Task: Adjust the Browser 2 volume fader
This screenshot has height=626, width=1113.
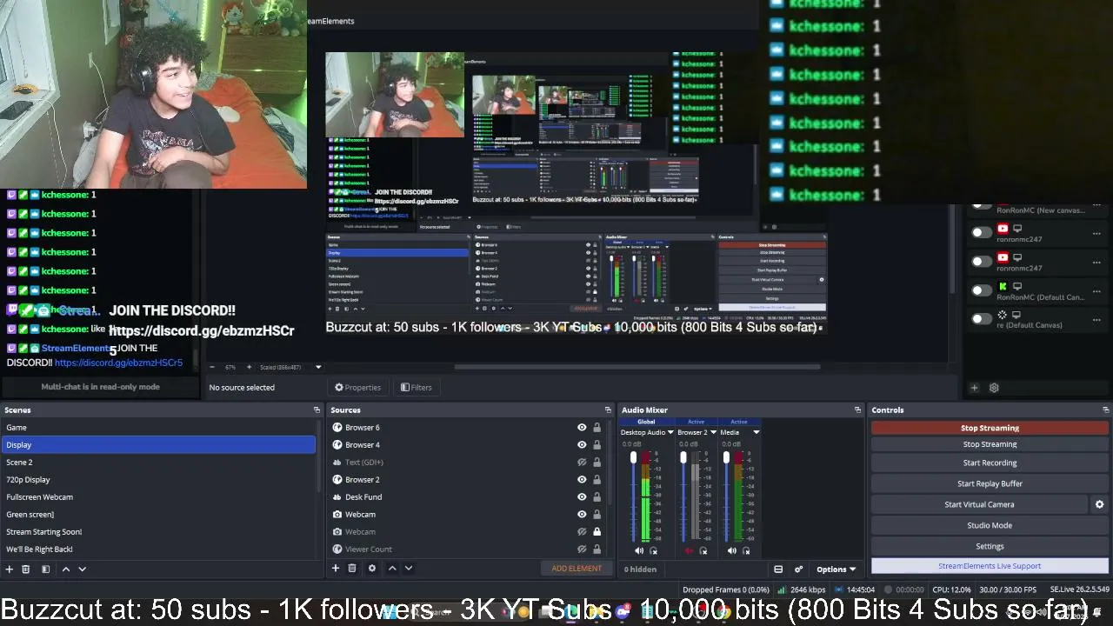Action: click(683, 458)
